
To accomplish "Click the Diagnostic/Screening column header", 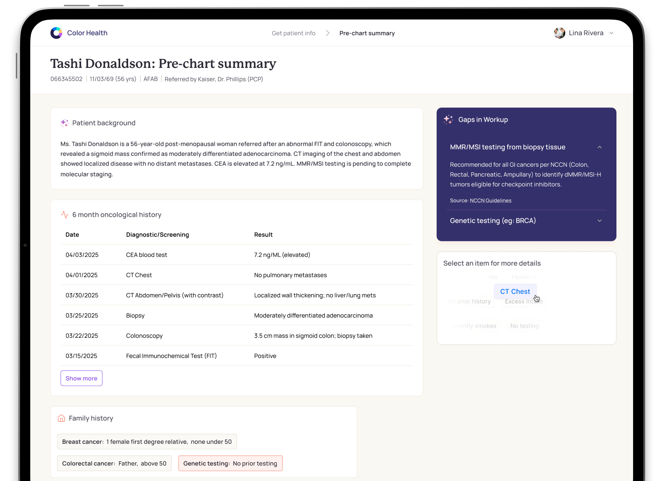I will (157, 235).
